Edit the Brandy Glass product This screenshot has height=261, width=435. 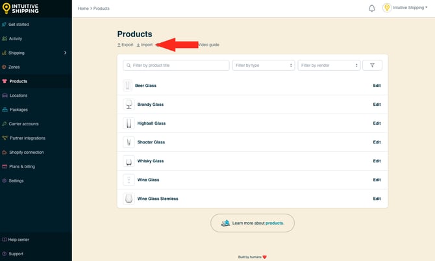[x=377, y=105]
